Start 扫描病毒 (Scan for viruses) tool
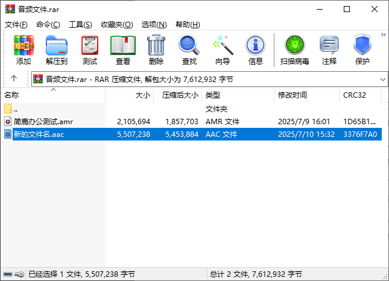Screen dimensions: 389x281 [x=295, y=45]
